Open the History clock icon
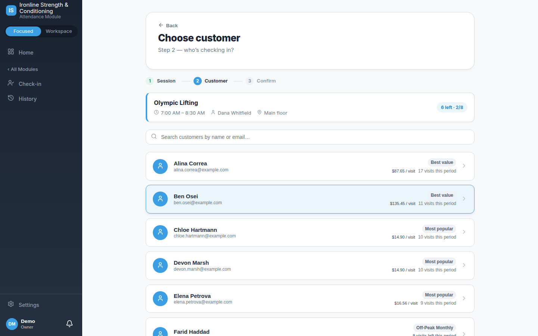538x336 pixels. [x=11, y=98]
